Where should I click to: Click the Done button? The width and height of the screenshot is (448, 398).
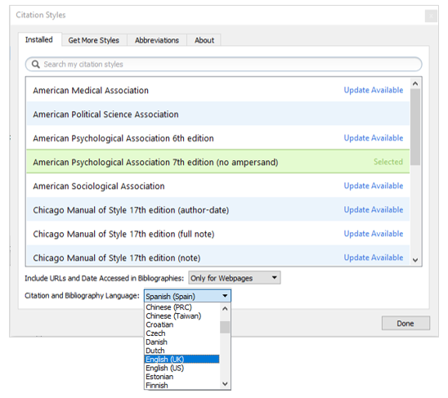pos(405,323)
